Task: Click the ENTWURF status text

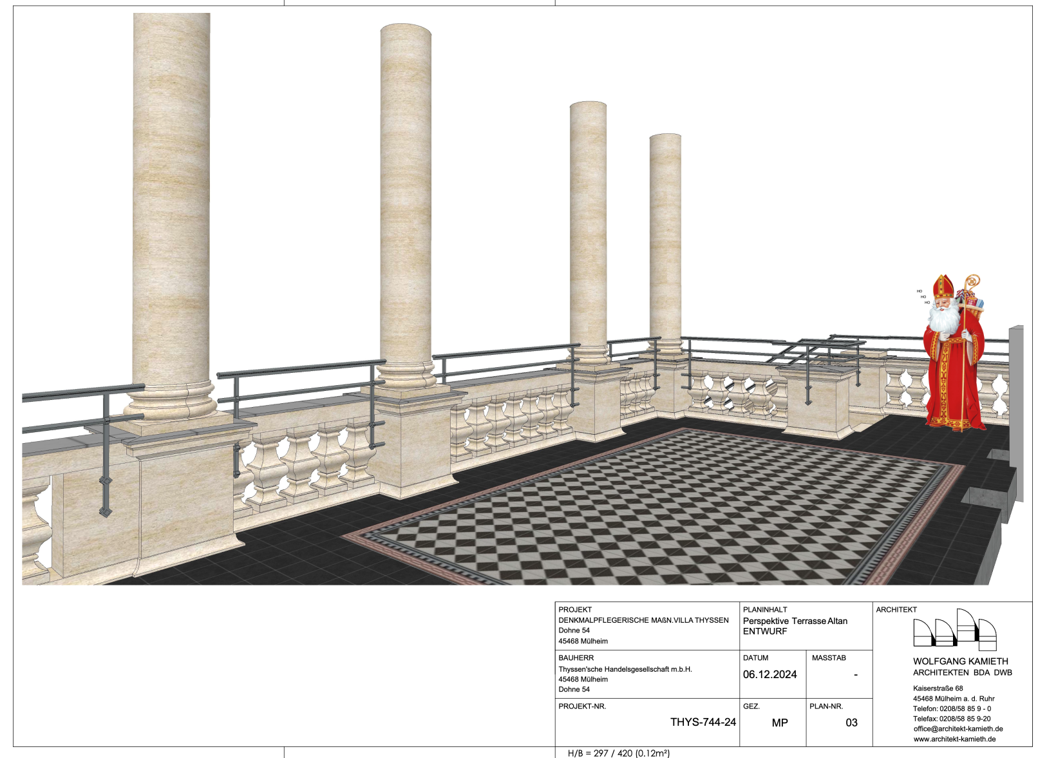Action: [x=764, y=632]
